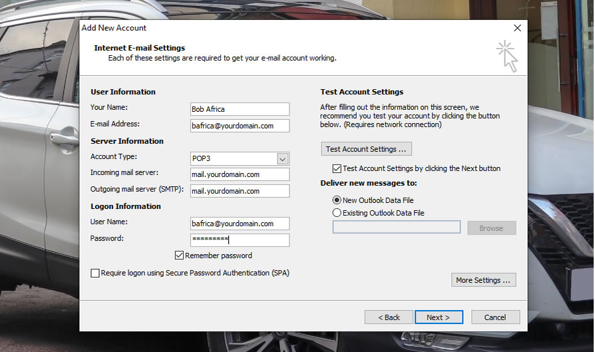The width and height of the screenshot is (595, 352).
Task: Click the Incoming mail server field
Action: [240, 174]
